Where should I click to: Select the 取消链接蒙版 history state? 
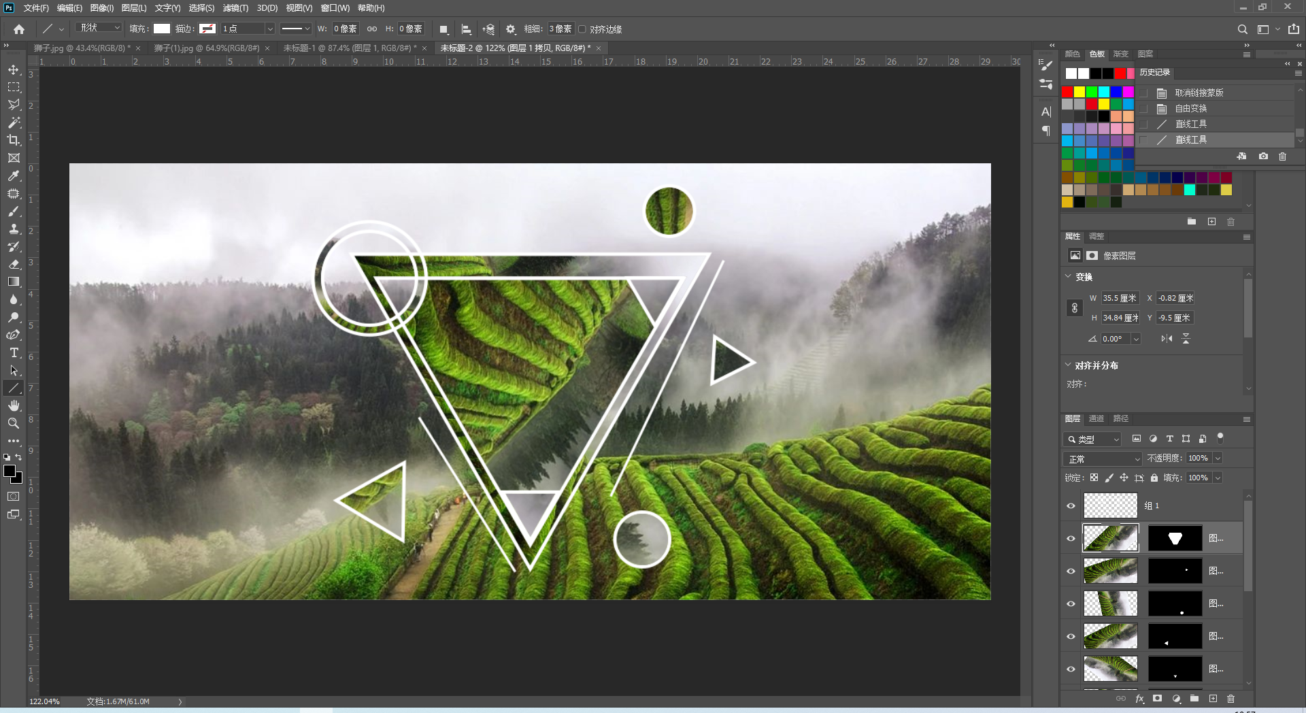1199,93
